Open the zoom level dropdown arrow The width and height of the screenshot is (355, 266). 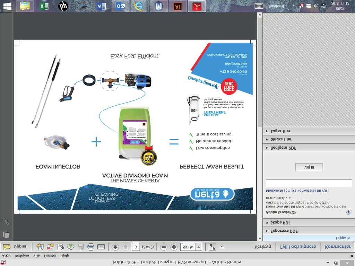pos(199,247)
